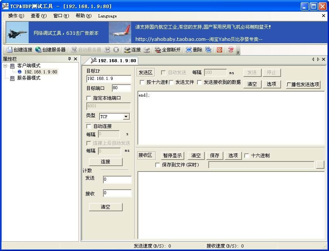Click the 发送 count field
Viewport: 329px width, 251px height.
(x=117, y=180)
